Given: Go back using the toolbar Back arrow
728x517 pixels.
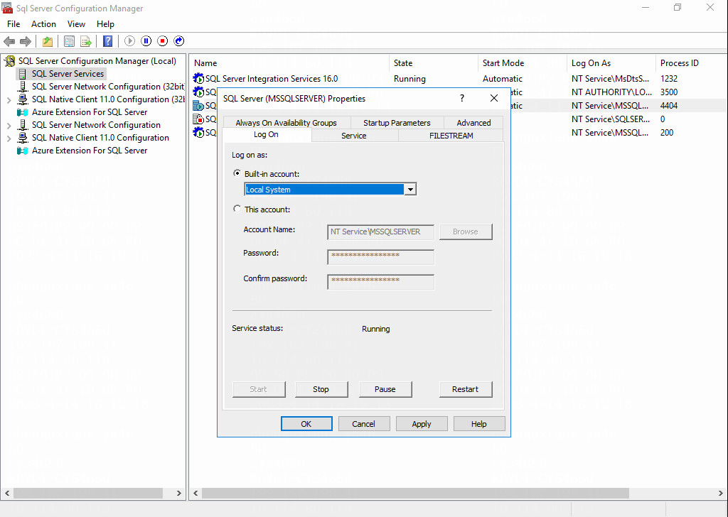Looking at the screenshot, I should pos(9,41).
